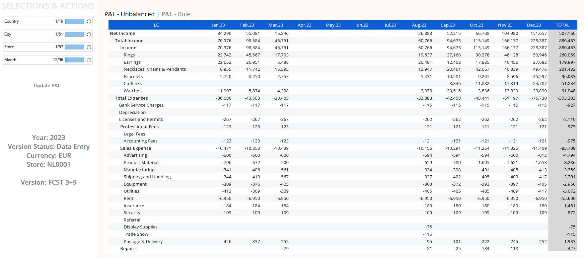Select the Rent row label
Image resolution: width=584 pixels, height=258 pixels.
point(128,199)
